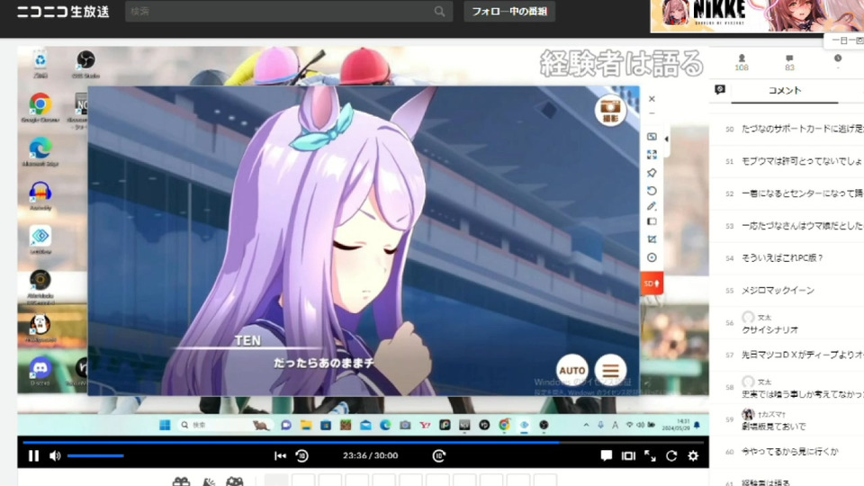Open Google Chrome desktop icon in stream
This screenshot has width=864, height=486.
click(40, 107)
